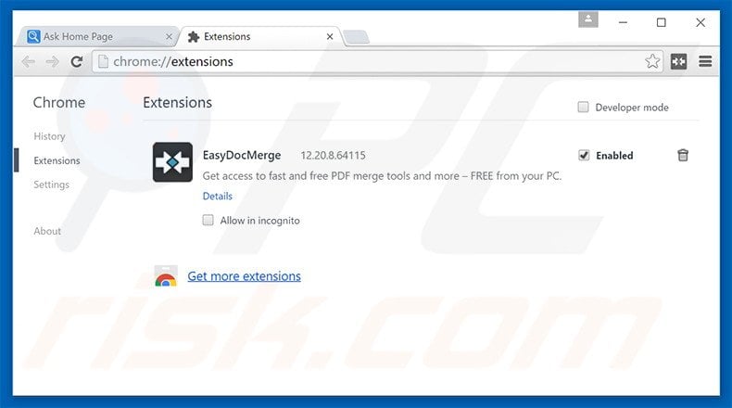The image size is (732, 408).
Task: Click the EasyDocMerge description text
Action: [x=382, y=176]
